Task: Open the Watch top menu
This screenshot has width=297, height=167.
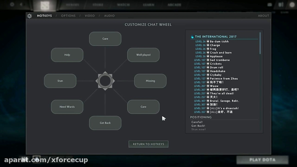Action: 123,5
